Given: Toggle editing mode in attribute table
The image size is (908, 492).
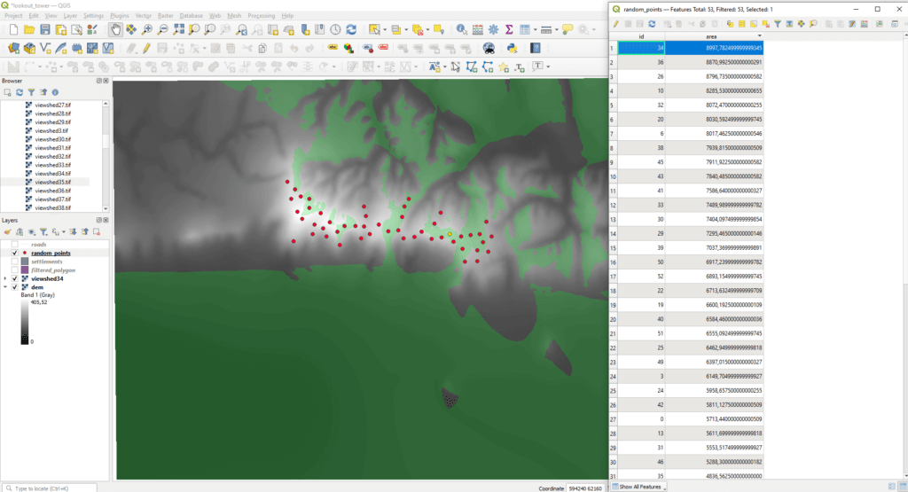Looking at the screenshot, I should [615, 24].
